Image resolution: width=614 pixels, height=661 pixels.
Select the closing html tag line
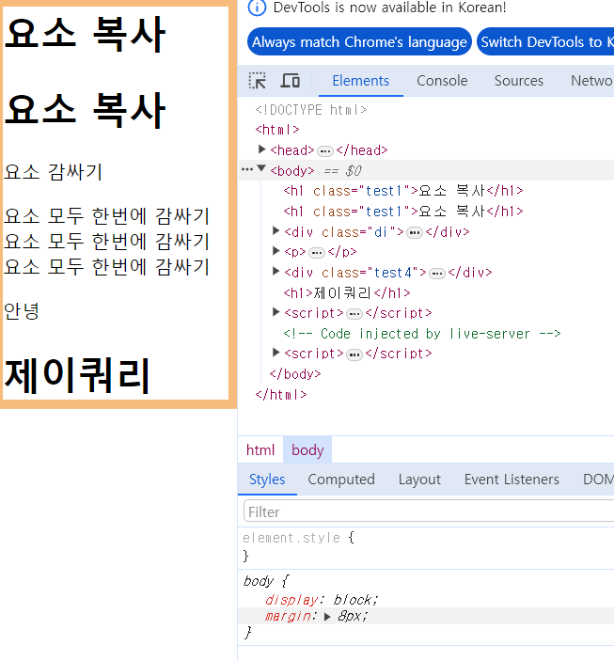click(x=281, y=395)
